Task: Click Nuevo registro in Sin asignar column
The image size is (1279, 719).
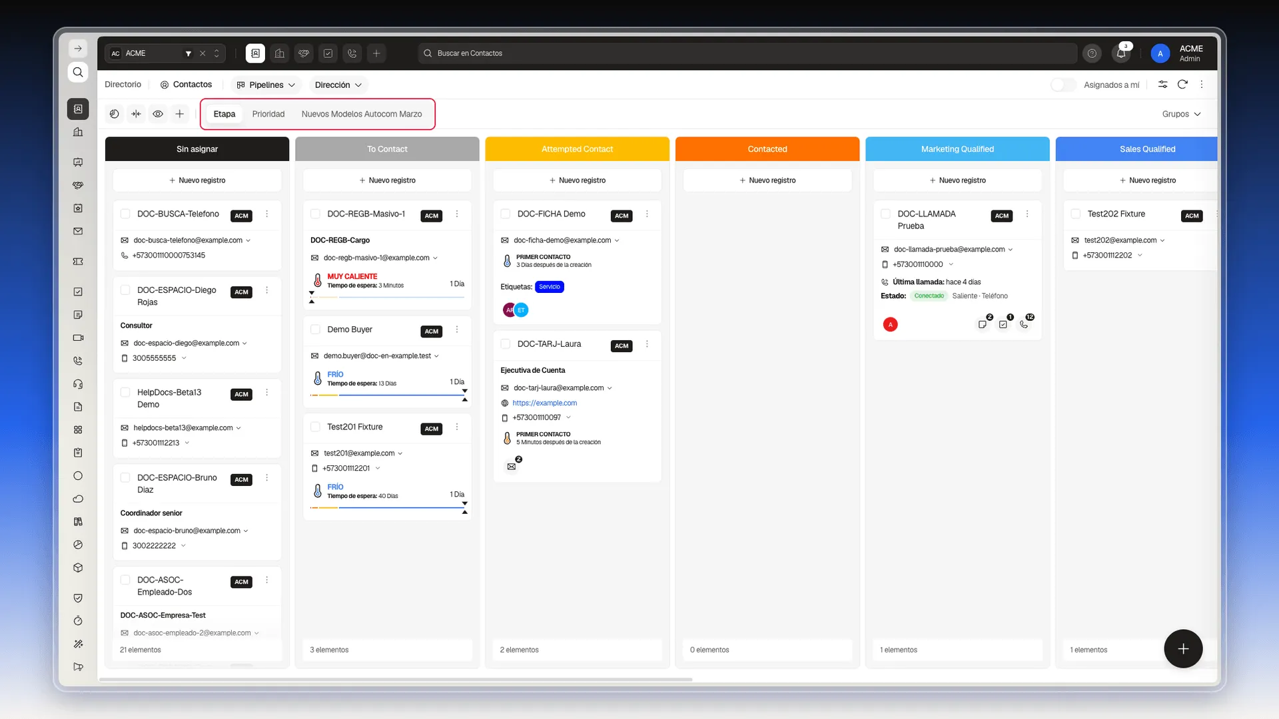Action: point(197,180)
